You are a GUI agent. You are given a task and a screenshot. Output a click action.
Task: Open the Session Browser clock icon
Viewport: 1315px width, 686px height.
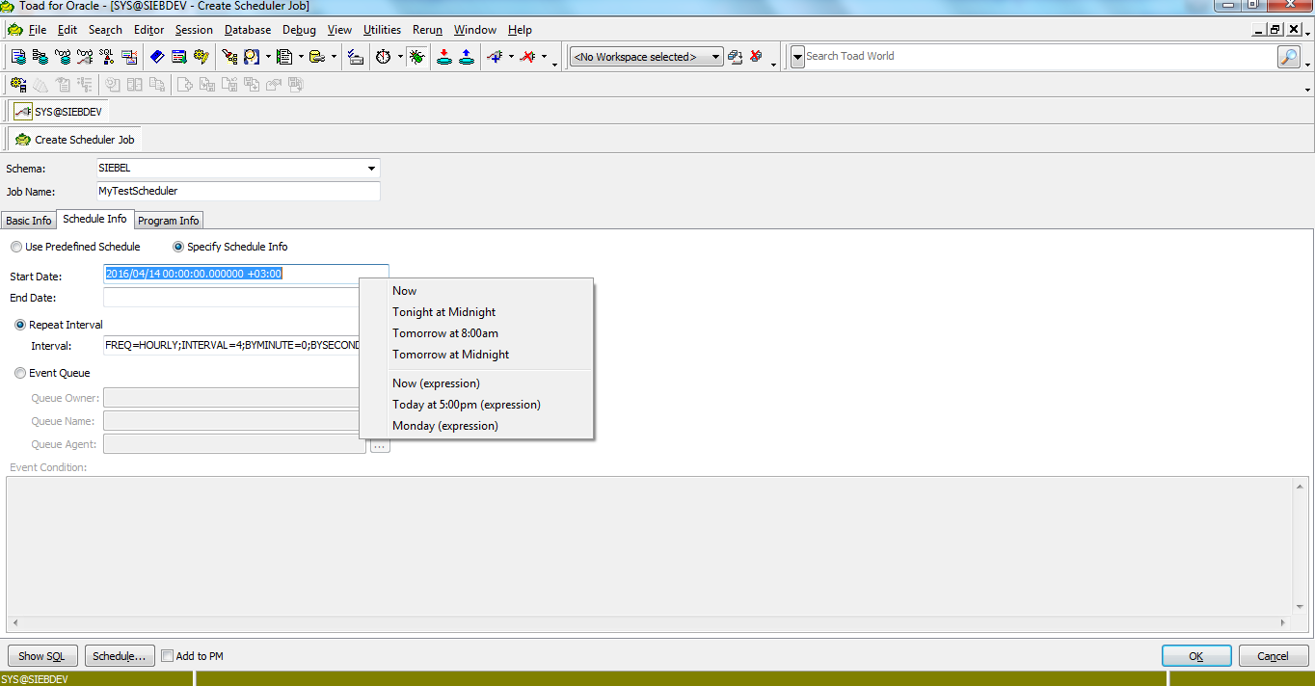click(x=384, y=56)
